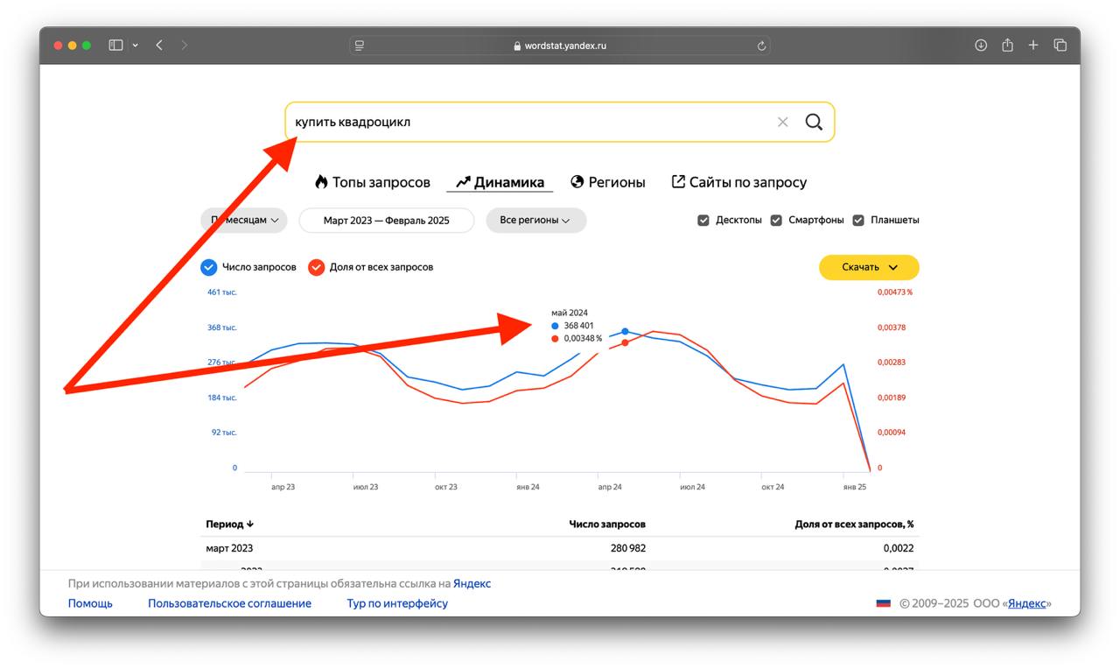Open Пользовательское соглашение link

coord(229,603)
